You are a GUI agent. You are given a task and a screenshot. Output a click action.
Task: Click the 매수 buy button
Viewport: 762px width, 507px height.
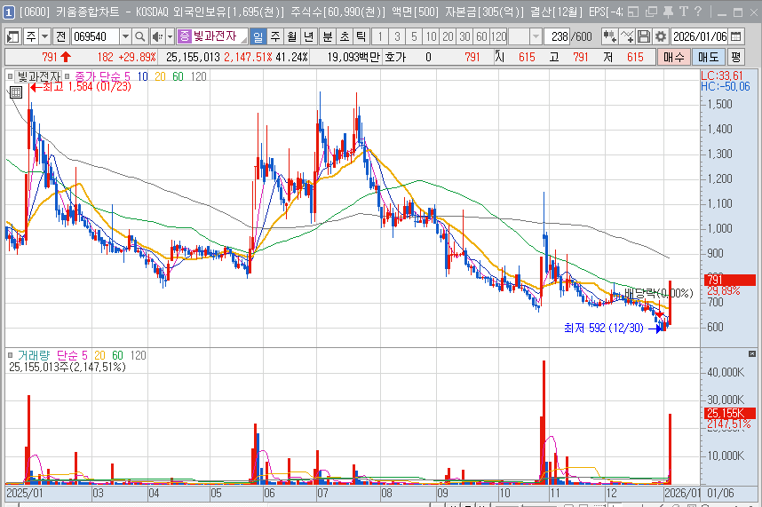[x=673, y=58]
